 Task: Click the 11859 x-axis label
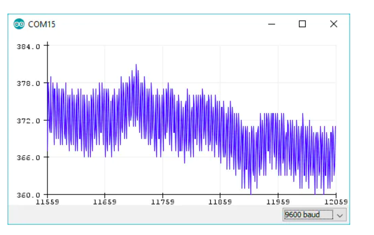click(x=220, y=202)
